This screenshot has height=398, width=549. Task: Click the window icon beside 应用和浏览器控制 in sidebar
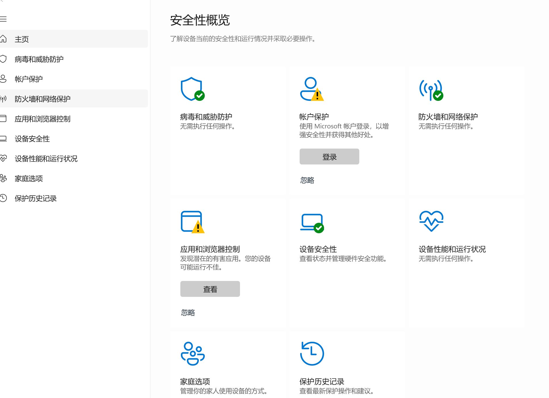pyautogui.click(x=3, y=118)
